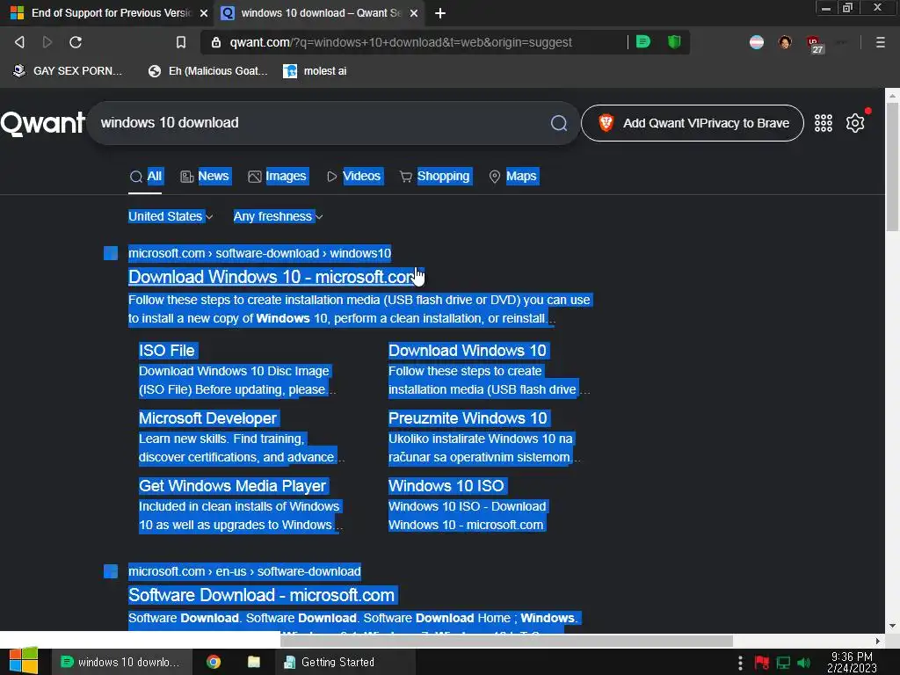Open the Microsoft Developer sublink
Image resolution: width=900 pixels, height=675 pixels.
207,417
